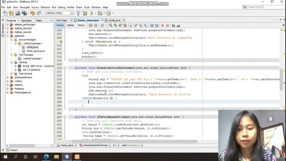This screenshot has width=286, height=161.
Task: Select frame_siswa.java in Projects tree
Action: coord(35,51)
